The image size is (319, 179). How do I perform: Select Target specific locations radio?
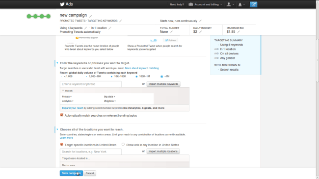coord(62,144)
